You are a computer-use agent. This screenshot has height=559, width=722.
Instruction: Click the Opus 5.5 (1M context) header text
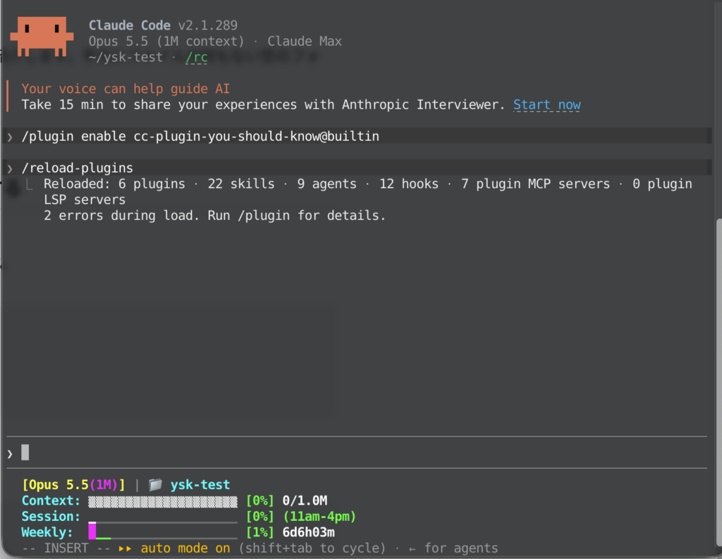click(x=166, y=41)
